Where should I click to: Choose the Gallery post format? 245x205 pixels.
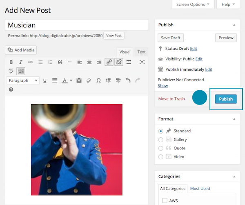pyautogui.click(x=161, y=140)
